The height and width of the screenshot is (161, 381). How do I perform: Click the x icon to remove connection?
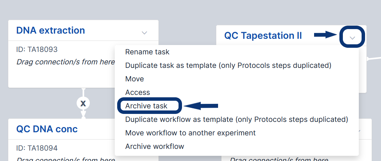tap(83, 103)
